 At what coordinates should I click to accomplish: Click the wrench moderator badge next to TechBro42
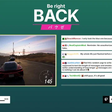(68, 76)
